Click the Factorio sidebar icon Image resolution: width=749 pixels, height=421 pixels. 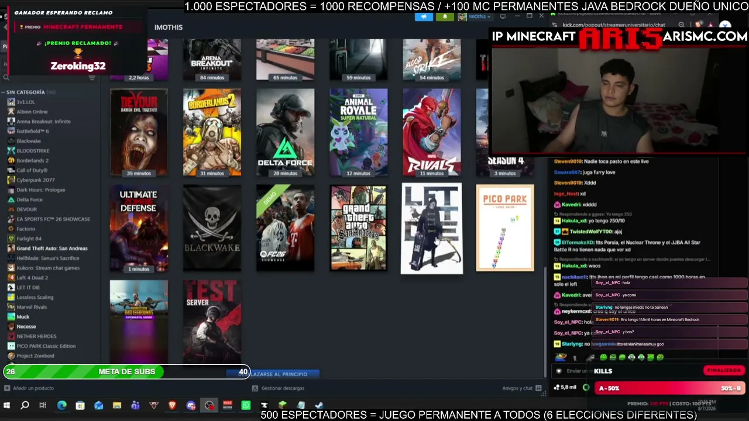pyautogui.click(x=11, y=229)
